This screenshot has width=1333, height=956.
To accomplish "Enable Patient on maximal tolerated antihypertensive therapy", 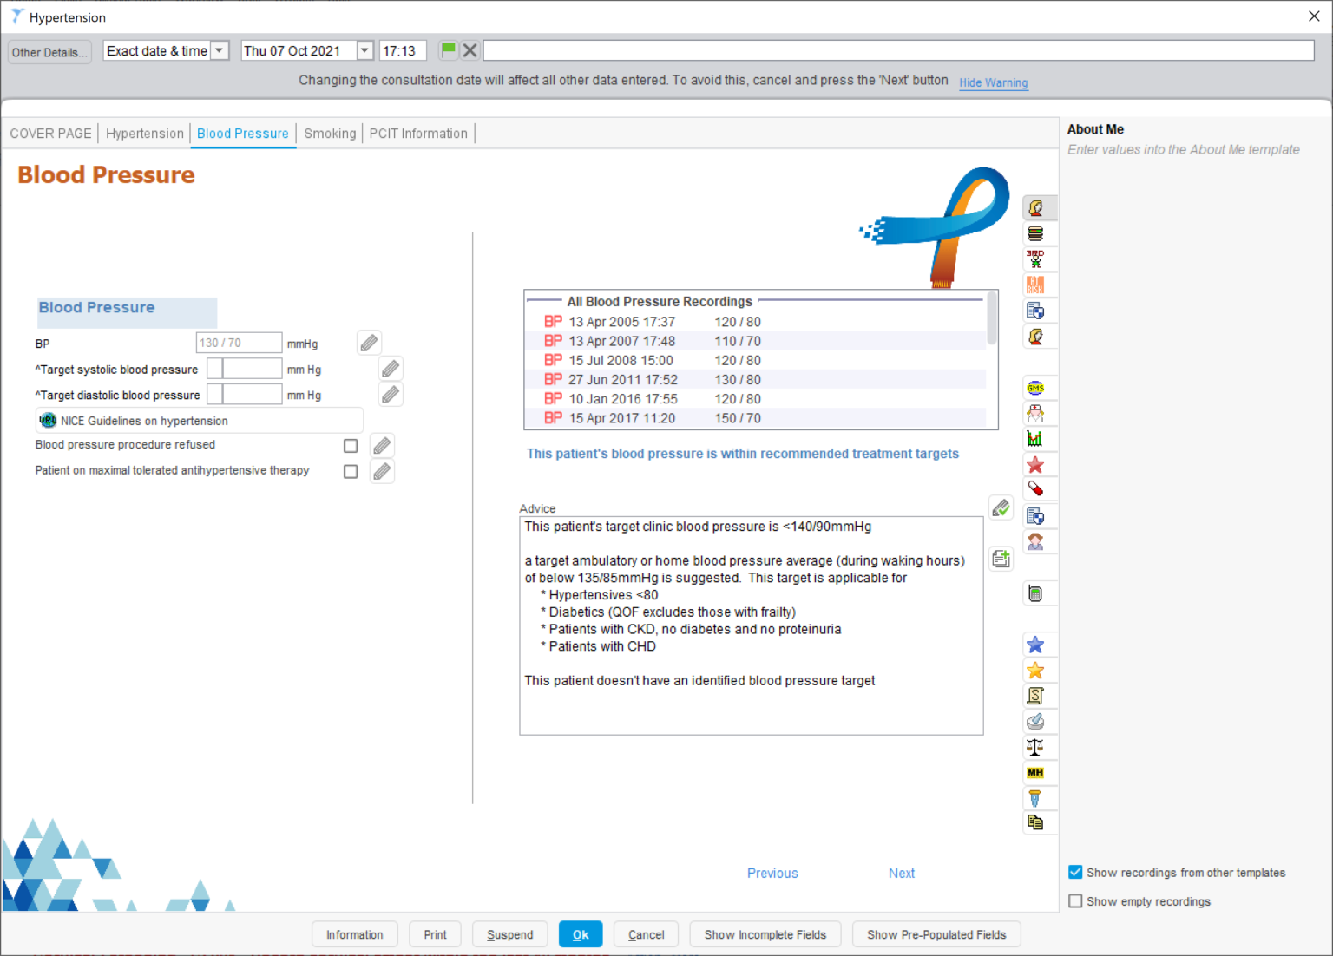I will 351,471.
